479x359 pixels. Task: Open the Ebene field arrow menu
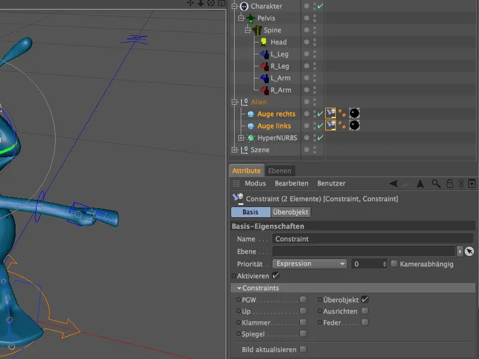[460, 251]
